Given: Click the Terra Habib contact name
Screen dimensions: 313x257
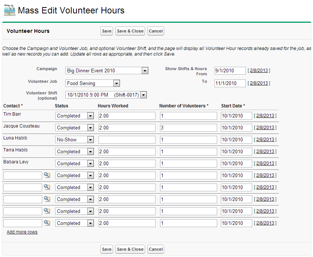Looking at the screenshot, I should (15, 150).
